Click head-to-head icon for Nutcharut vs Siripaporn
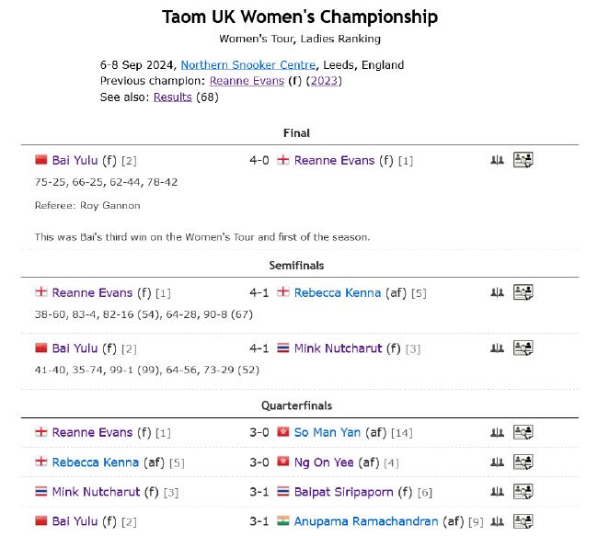598x536 pixels. [497, 492]
